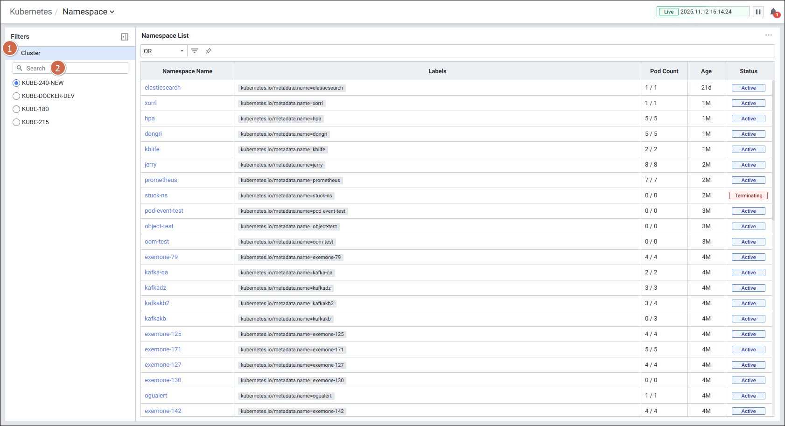Go to Kubernetes breadcrumb
Image resolution: width=785 pixels, height=426 pixels.
[31, 12]
